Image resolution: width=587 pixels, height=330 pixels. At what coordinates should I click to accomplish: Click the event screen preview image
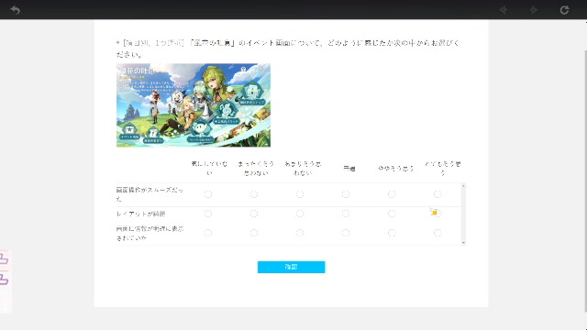coord(194,105)
